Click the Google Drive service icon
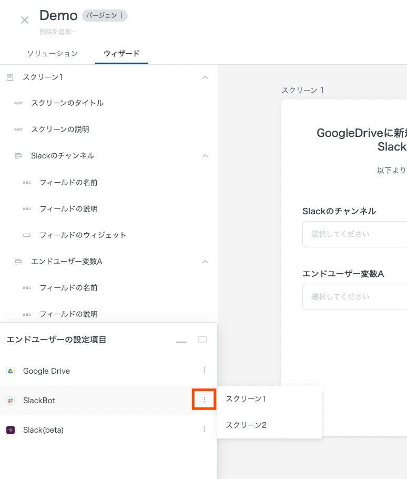The image size is (407, 479). pos(11,371)
